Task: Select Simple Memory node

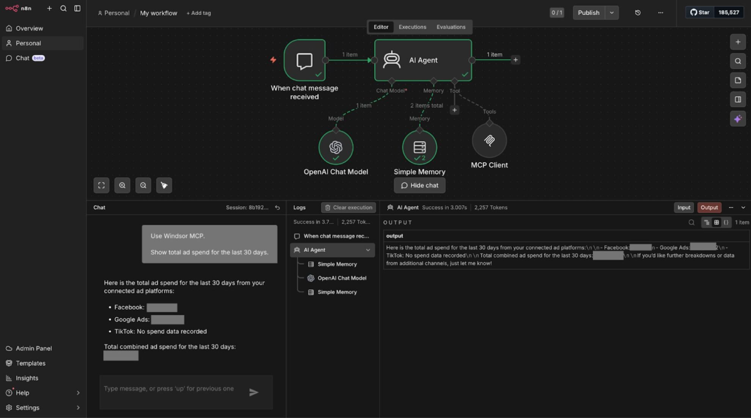Action: coord(419,147)
